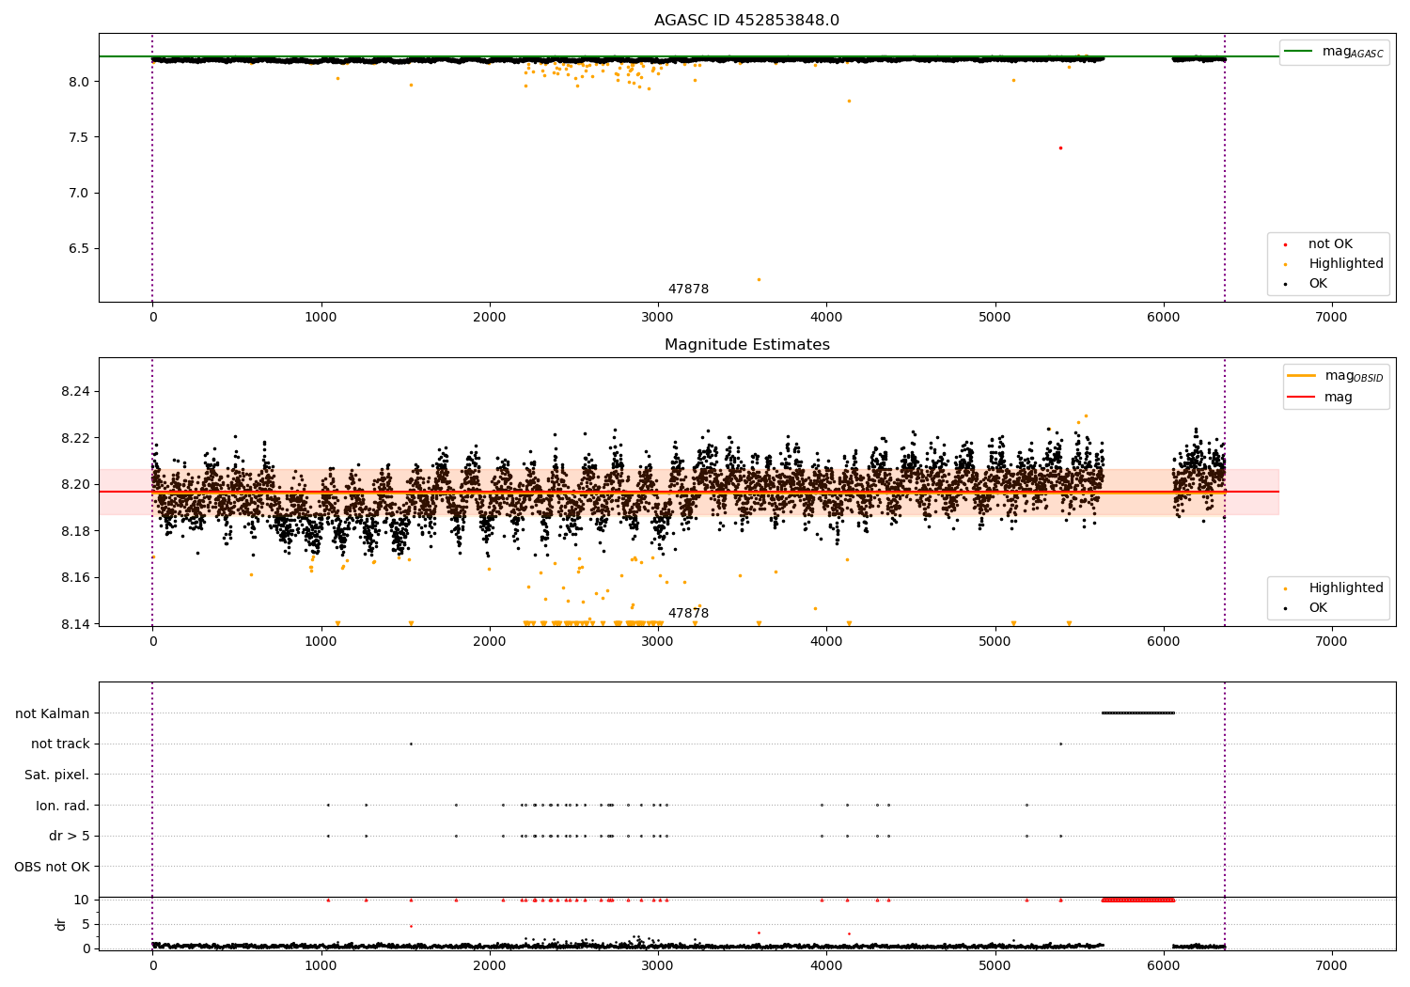Click the 'dr > 5' row label
This screenshot has width=1410, height=987.
coord(70,837)
